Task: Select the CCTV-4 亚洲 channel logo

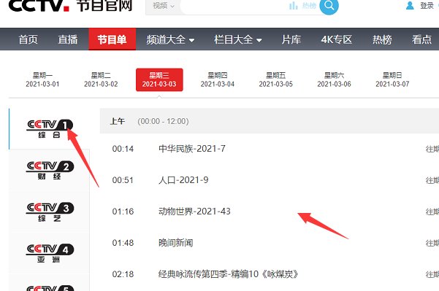Action: tap(50, 253)
